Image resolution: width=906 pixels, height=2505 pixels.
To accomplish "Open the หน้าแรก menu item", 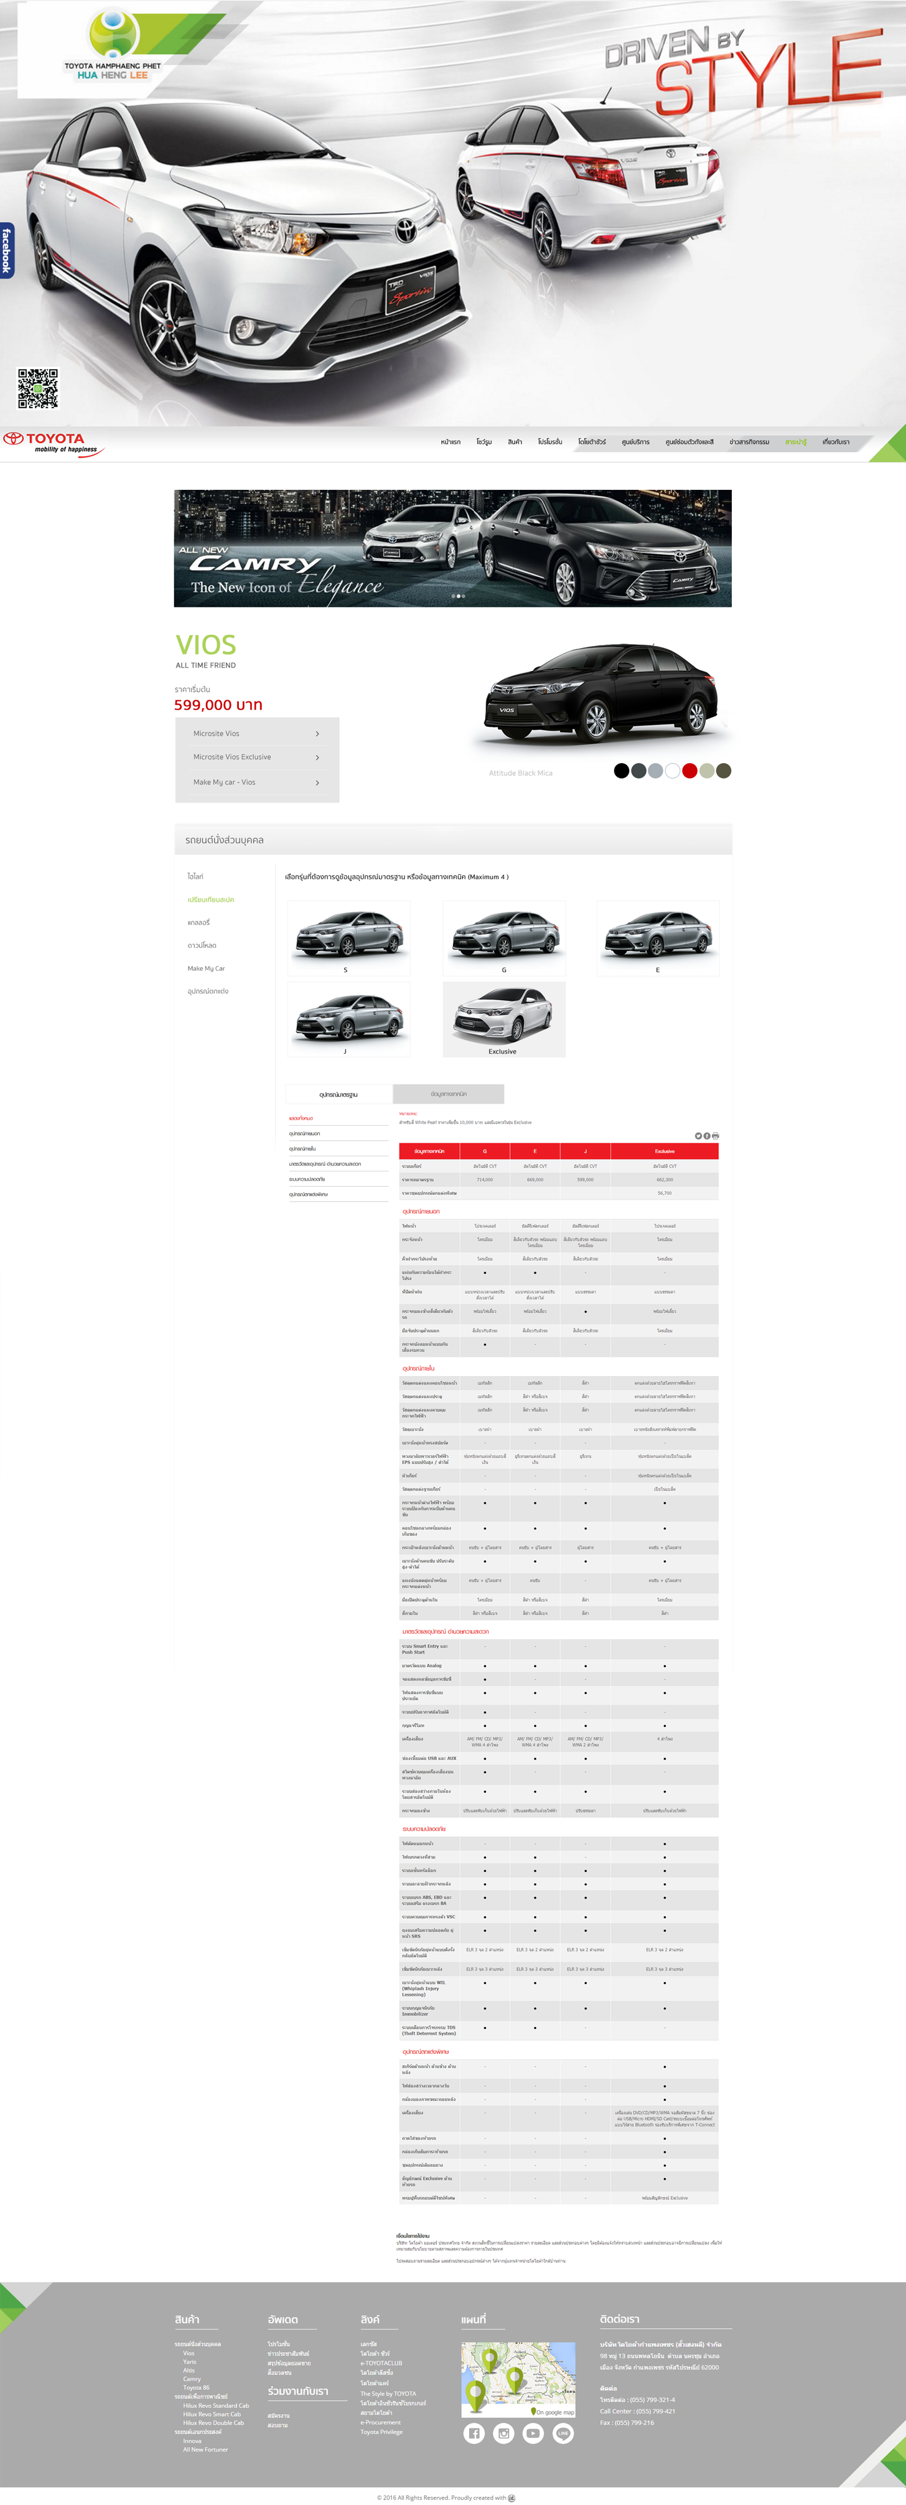I will [450, 441].
